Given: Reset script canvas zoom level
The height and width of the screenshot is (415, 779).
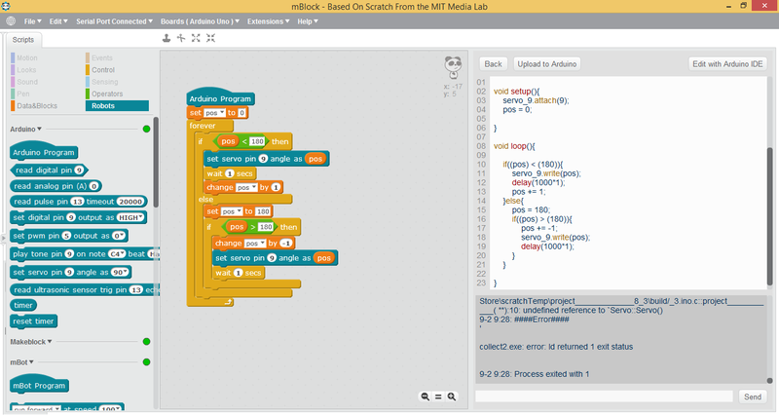Looking at the screenshot, I should tap(438, 396).
